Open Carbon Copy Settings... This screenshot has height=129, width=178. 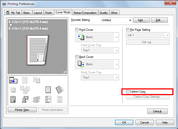tap(148, 97)
